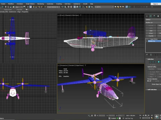
Task: Open the Arnold menu
Action: pos(85,4)
